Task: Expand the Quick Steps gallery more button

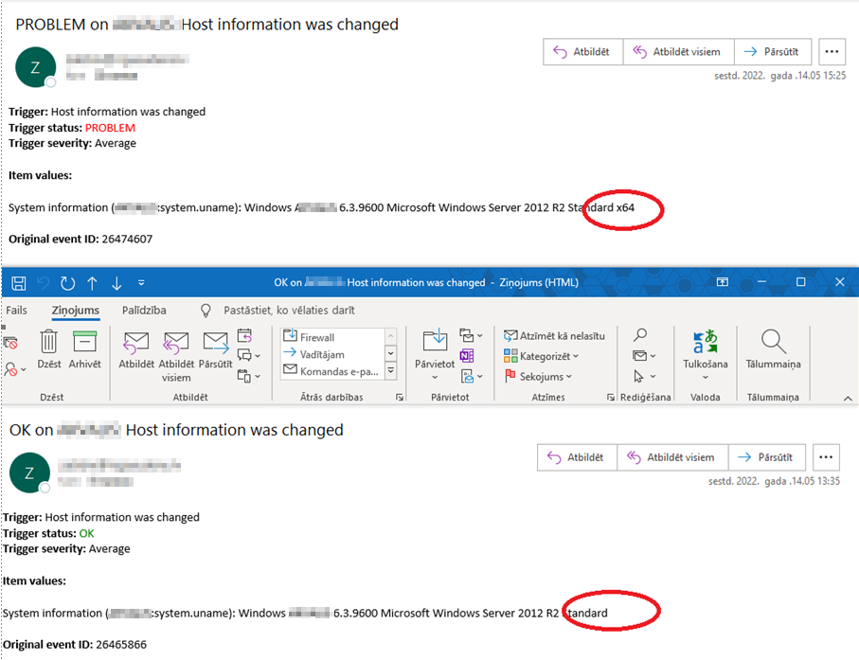Action: (390, 371)
